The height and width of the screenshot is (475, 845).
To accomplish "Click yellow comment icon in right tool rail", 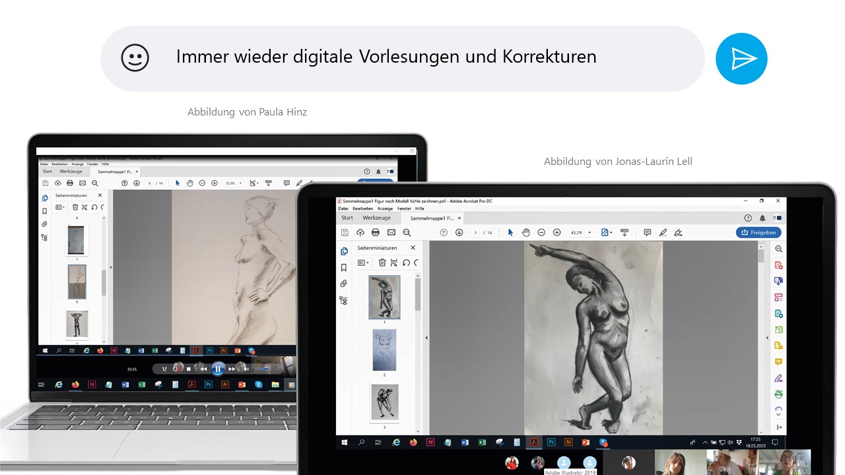I will (778, 362).
